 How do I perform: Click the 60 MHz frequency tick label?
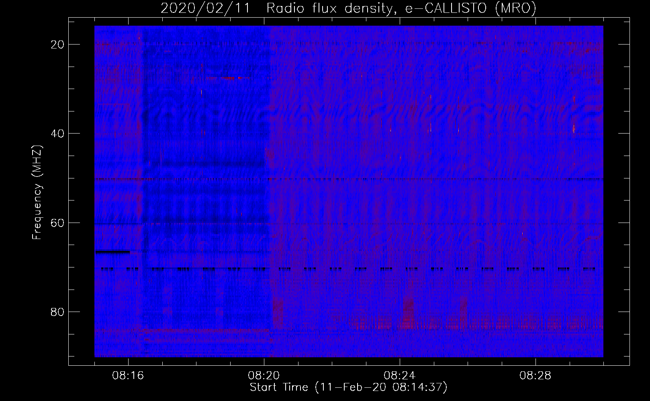click(x=57, y=223)
